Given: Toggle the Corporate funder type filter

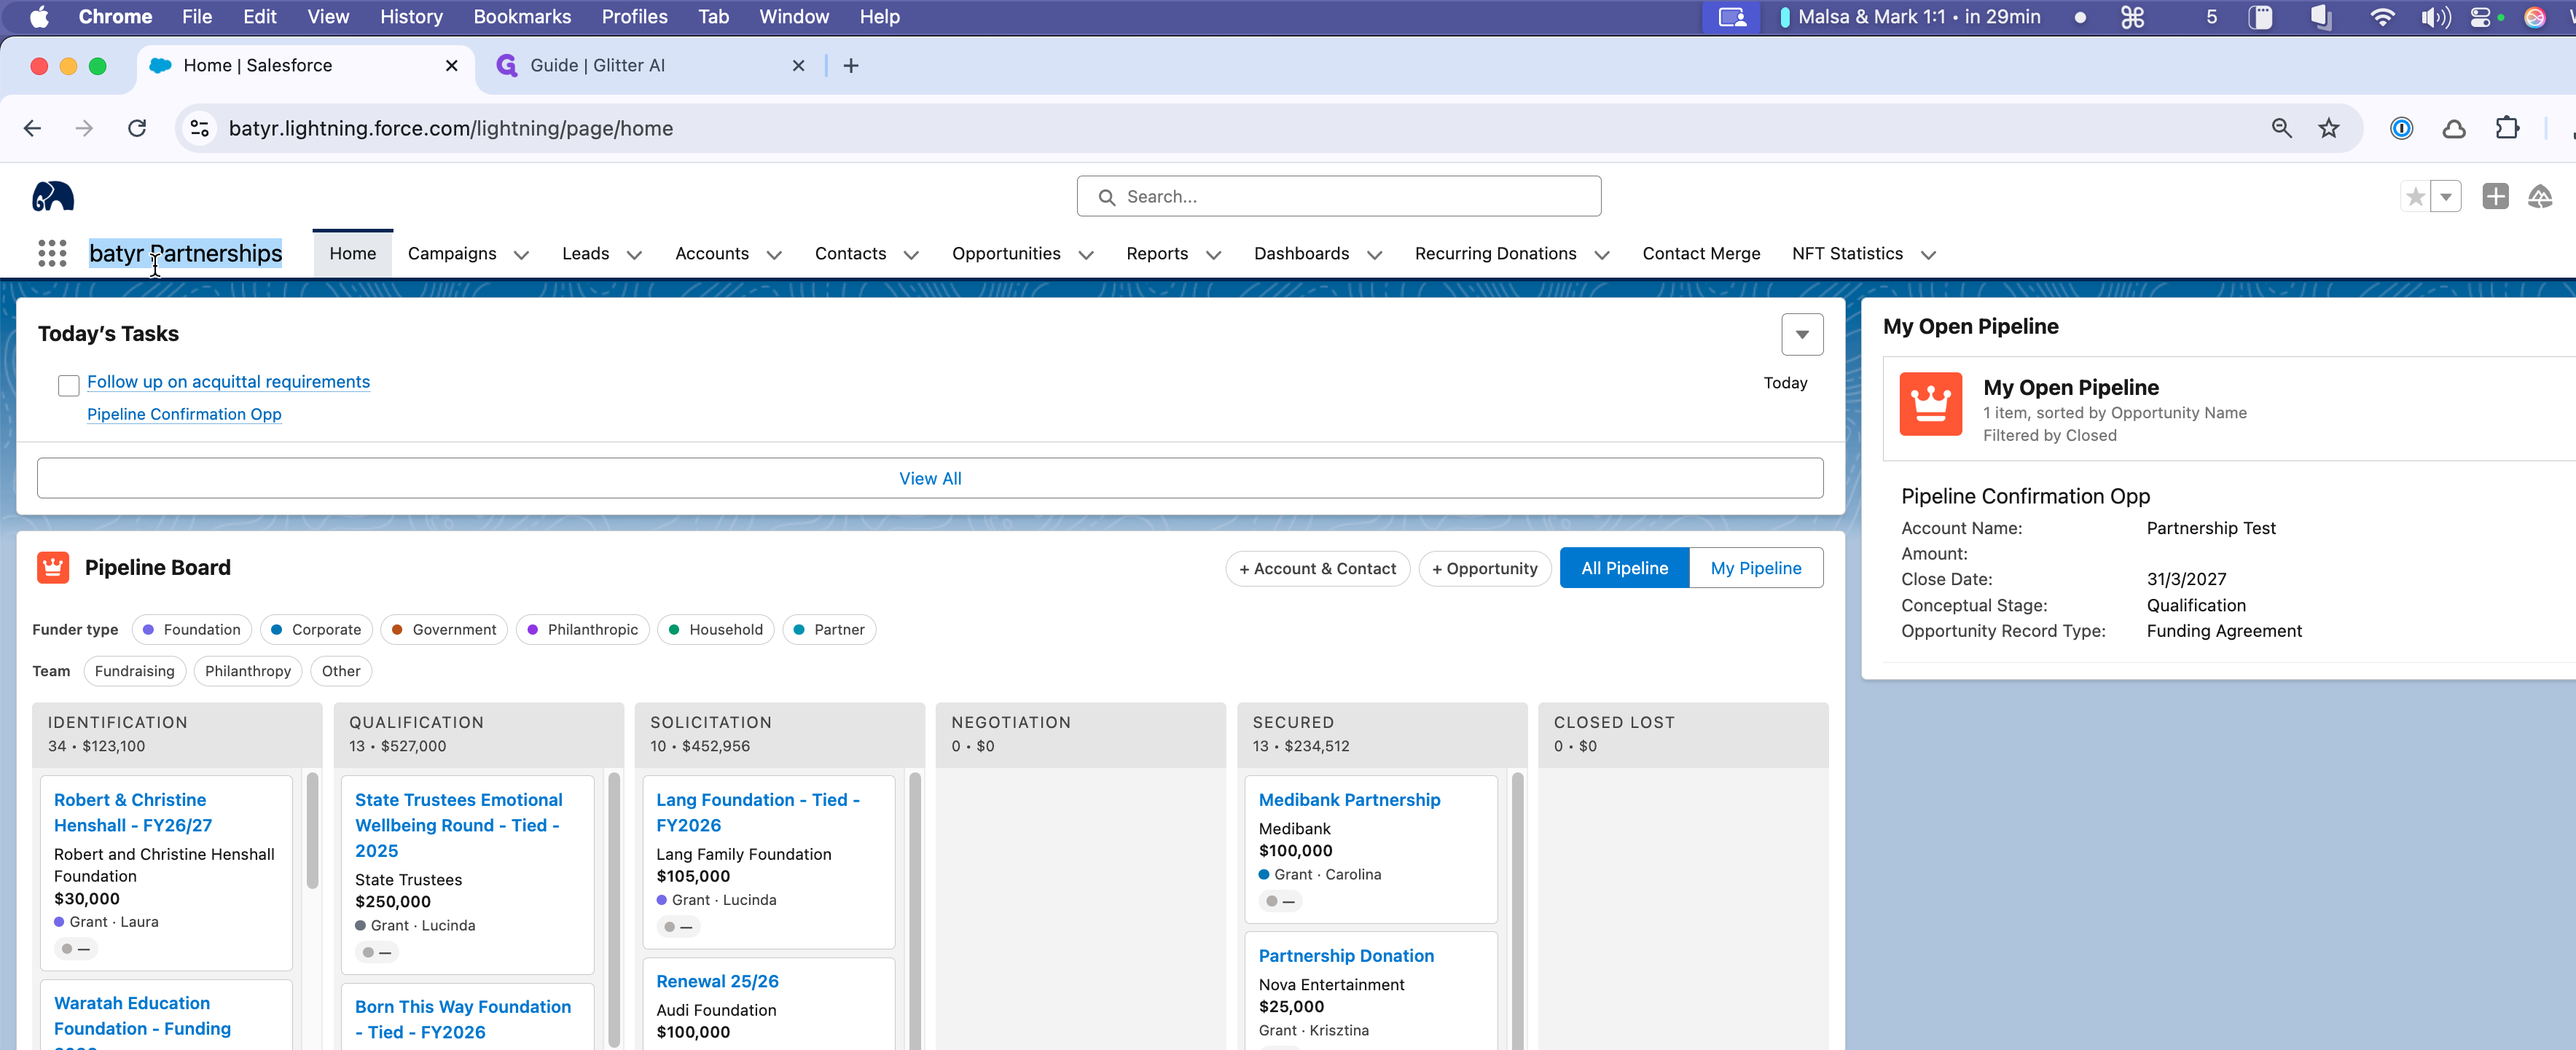Looking at the screenshot, I should click(x=316, y=629).
